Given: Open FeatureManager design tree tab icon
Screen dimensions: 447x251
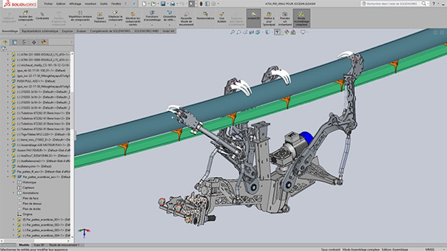Looking at the screenshot, I should coord(5,42).
